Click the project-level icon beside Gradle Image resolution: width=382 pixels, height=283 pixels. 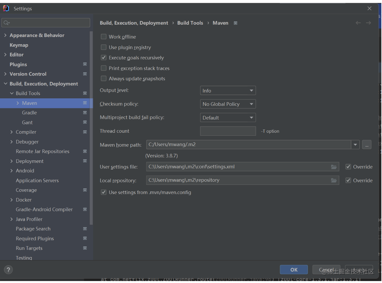85,113
